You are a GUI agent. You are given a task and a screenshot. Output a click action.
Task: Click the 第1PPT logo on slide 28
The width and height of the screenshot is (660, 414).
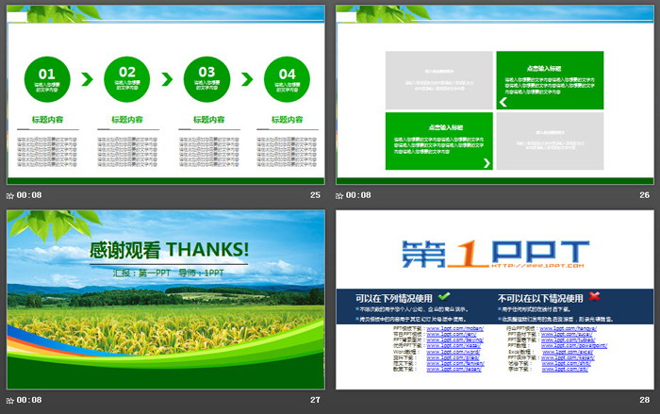494,253
